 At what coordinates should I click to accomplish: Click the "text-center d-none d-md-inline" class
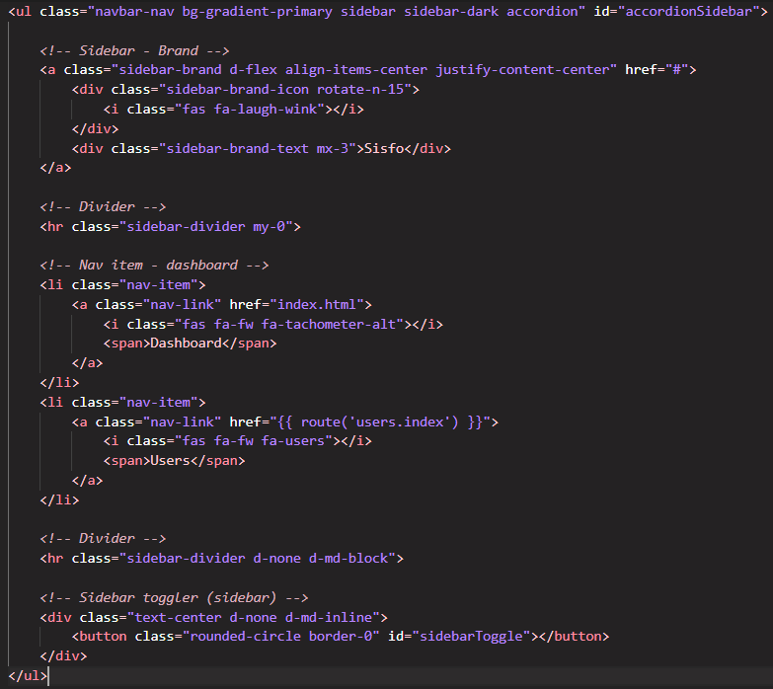click(253, 618)
